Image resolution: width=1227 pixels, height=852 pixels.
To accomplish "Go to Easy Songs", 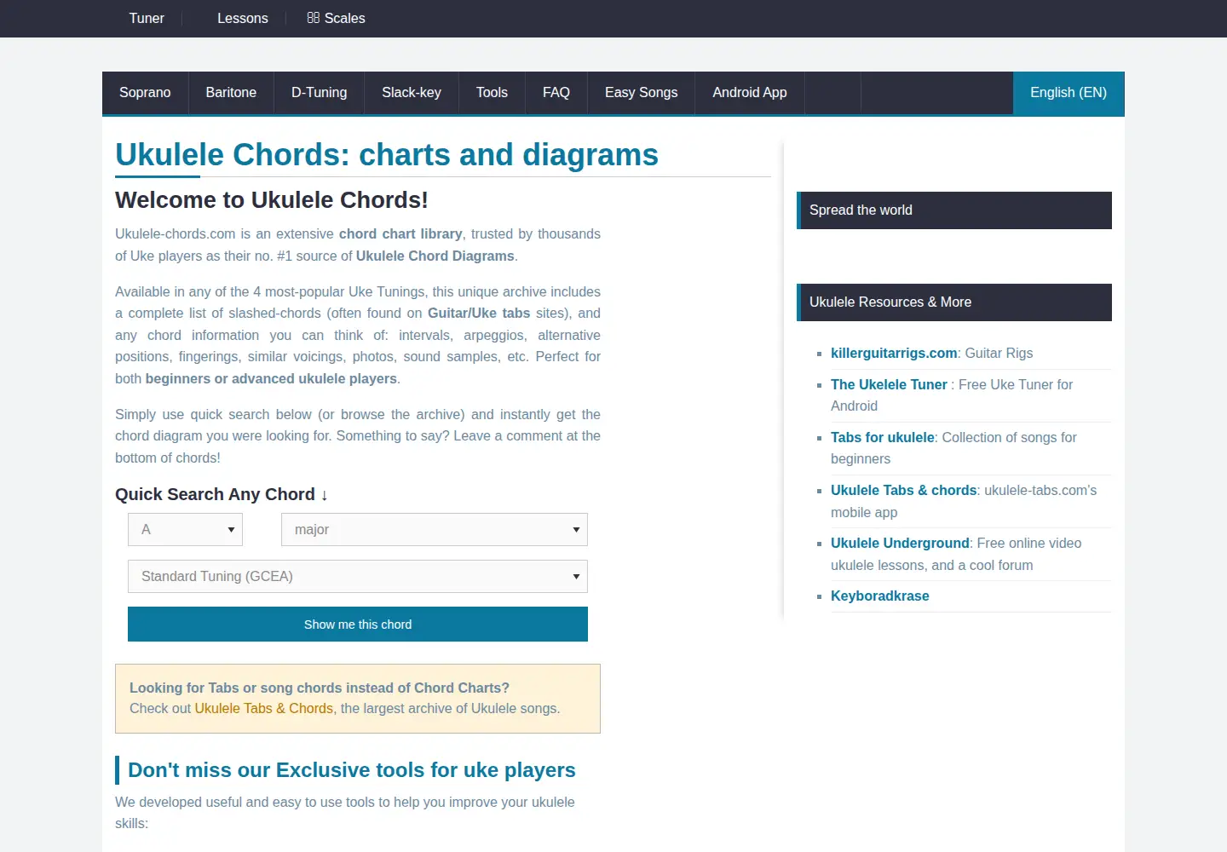I will [642, 93].
